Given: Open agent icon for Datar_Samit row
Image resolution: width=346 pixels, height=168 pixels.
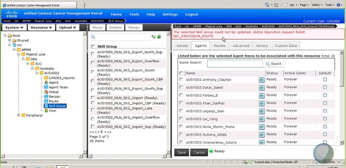Looking at the screenshot, I should [262, 88].
